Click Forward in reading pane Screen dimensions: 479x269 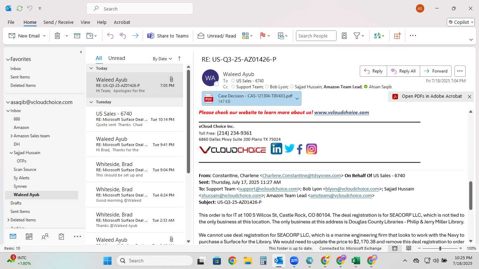pyautogui.click(x=436, y=71)
